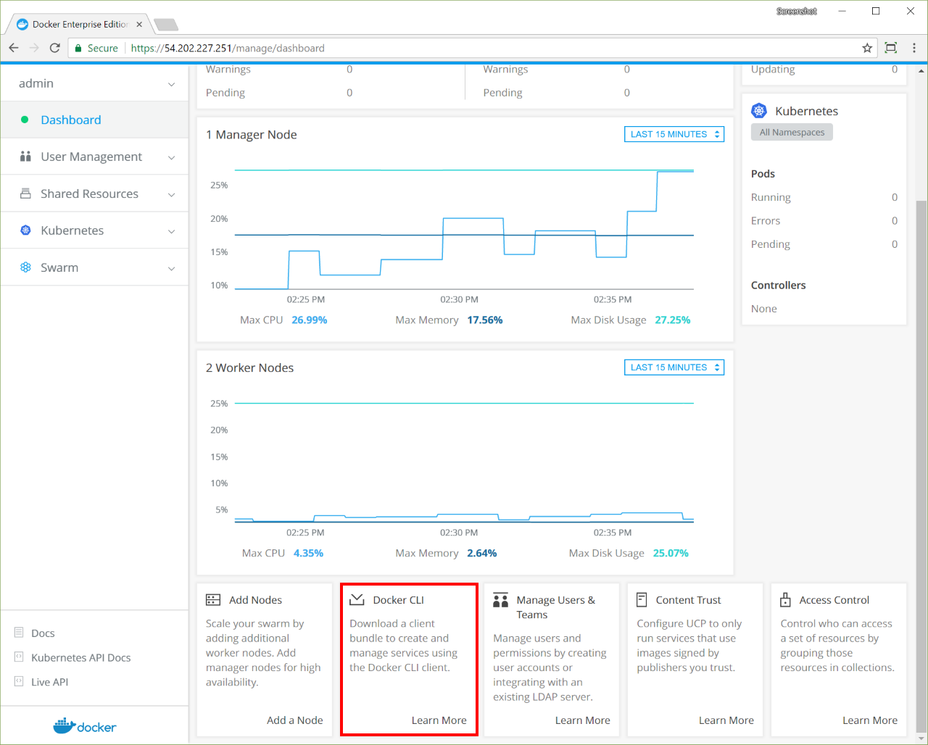Click the User Management people icon

25,157
